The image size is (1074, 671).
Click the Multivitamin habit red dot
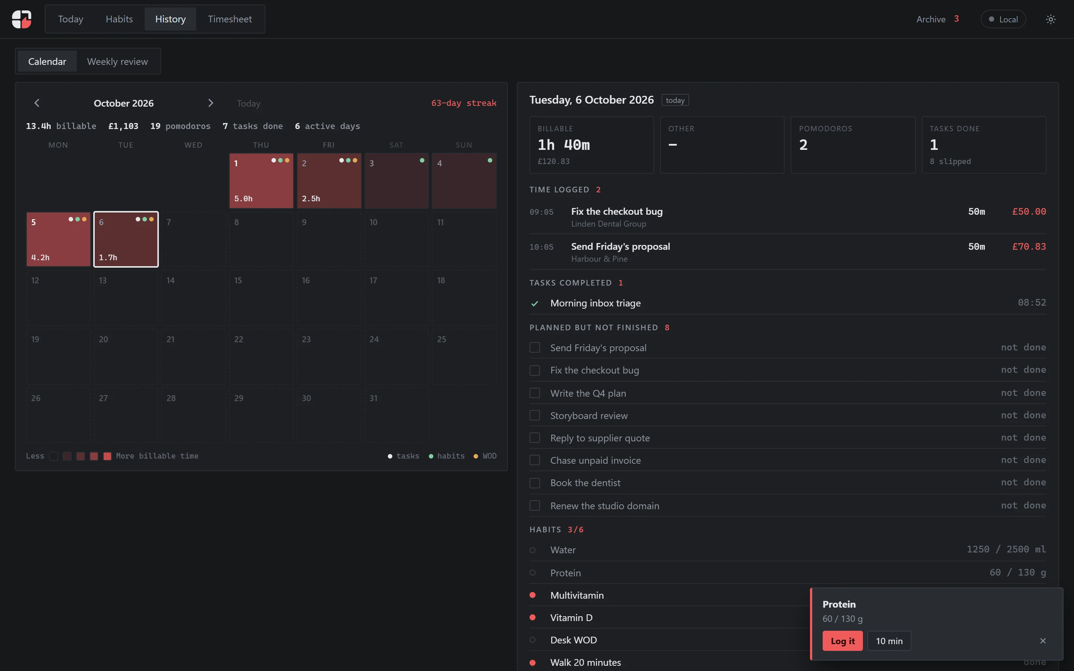click(x=533, y=595)
